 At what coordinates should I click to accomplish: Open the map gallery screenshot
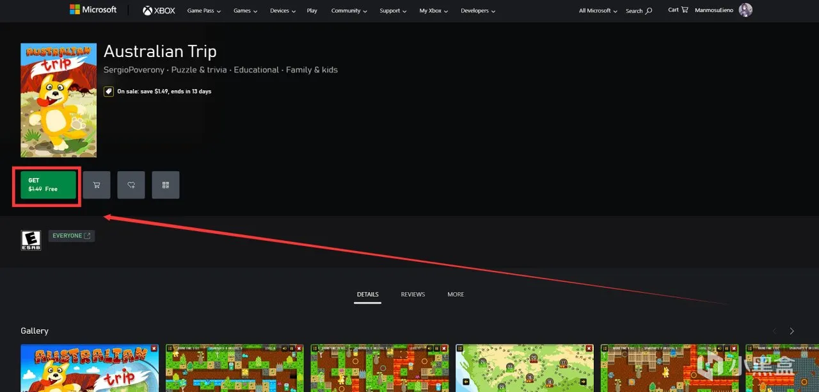(x=525, y=368)
